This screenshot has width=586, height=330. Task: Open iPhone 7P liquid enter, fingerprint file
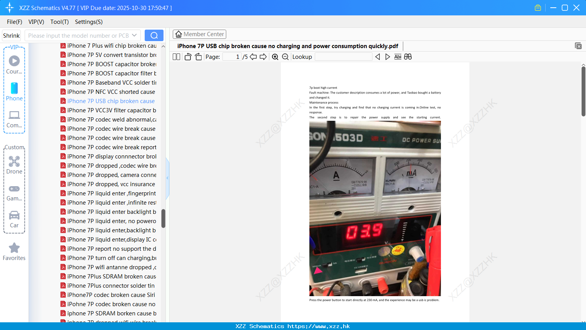click(109, 193)
